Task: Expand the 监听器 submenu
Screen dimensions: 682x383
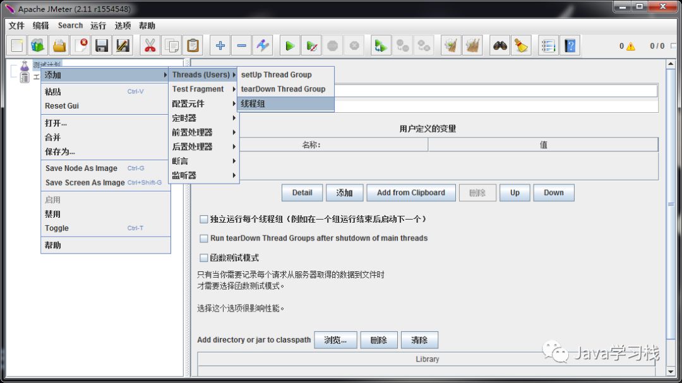Action: coord(203,175)
